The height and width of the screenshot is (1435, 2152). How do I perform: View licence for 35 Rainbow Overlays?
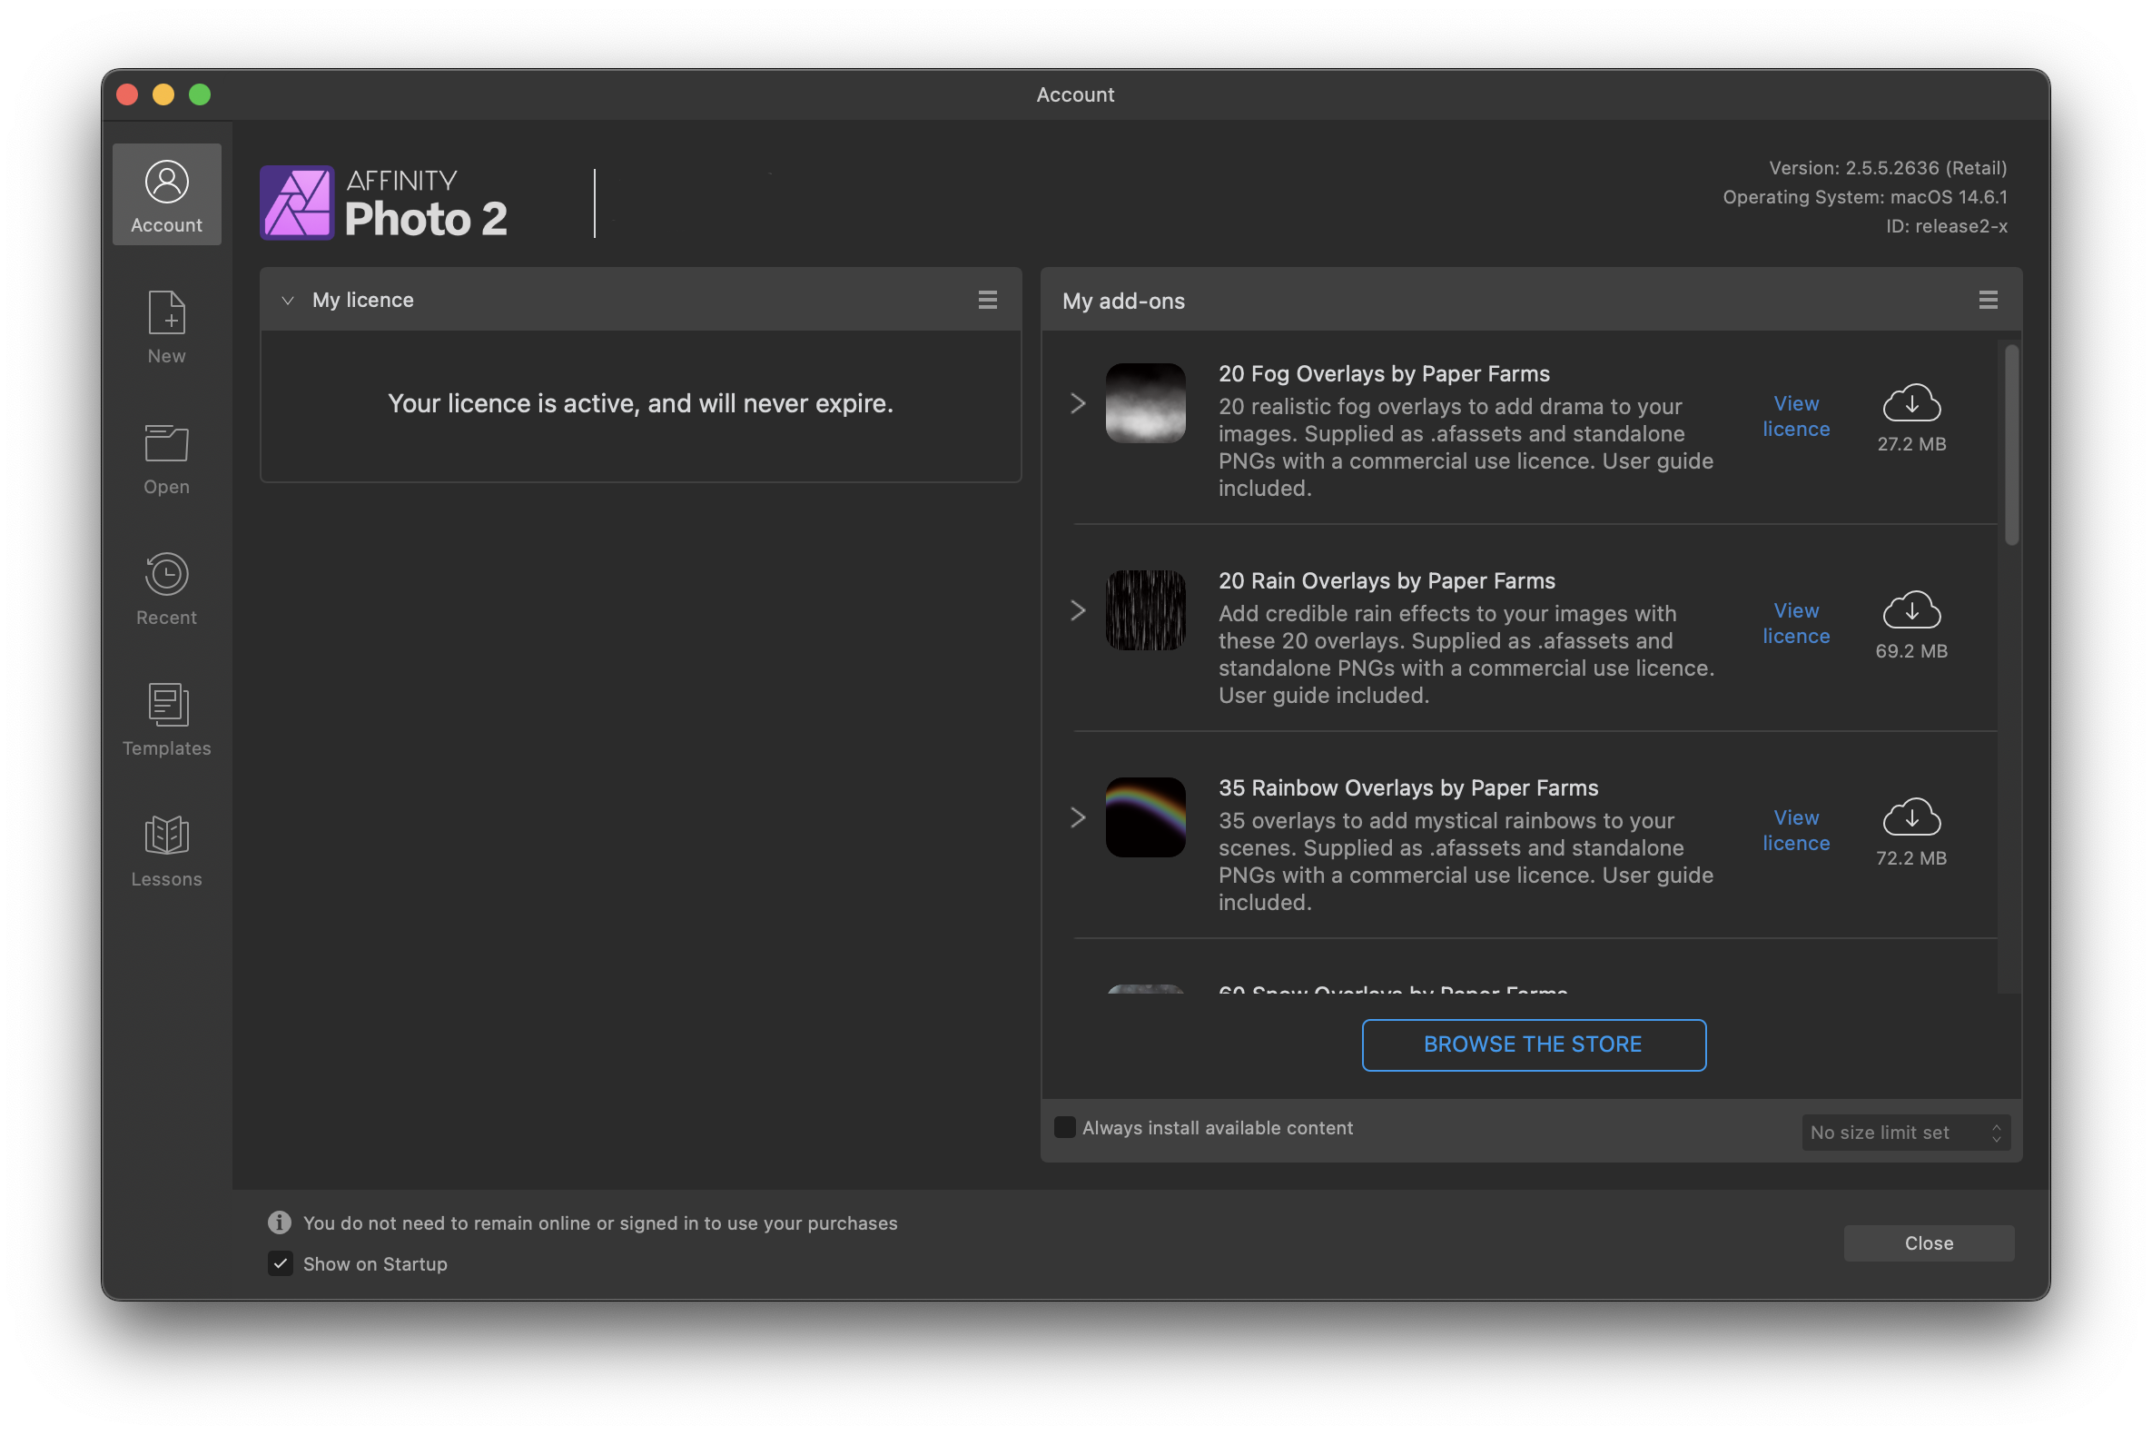tap(1796, 830)
